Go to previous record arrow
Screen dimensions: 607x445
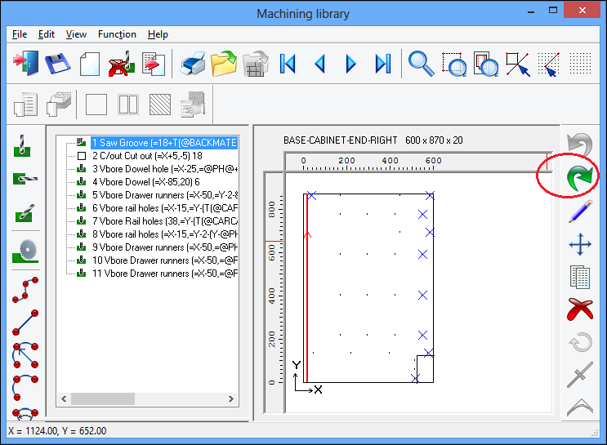tap(319, 64)
